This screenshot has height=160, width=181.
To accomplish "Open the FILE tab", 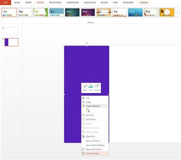I will click(x=5, y=2).
